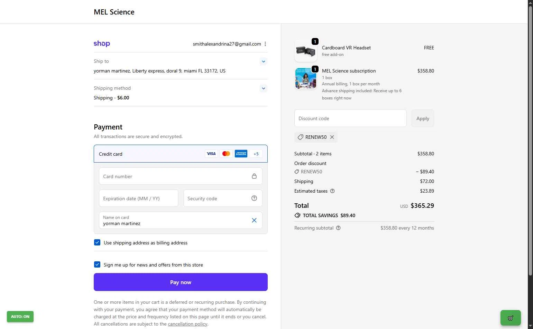Viewport: 533px width, 329px height.
Task: Focus the Card number field
Action: (x=181, y=176)
